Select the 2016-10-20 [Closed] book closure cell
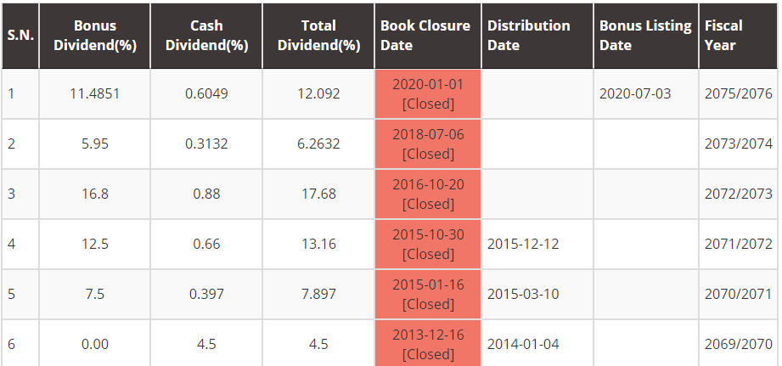This screenshot has width=782, height=366. (x=428, y=194)
